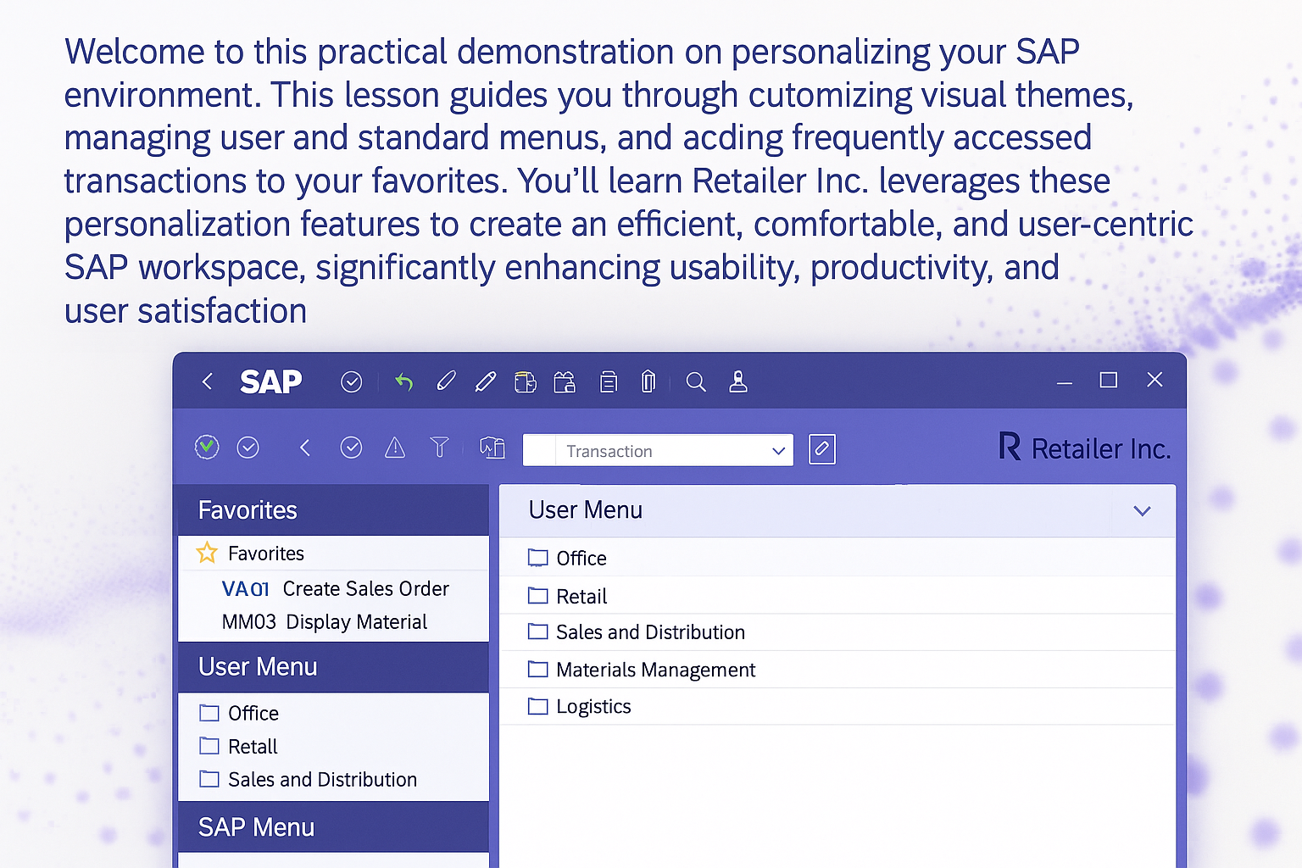This screenshot has width=1302, height=868.
Task: Select the Favorites section header
Action: [x=333, y=510]
